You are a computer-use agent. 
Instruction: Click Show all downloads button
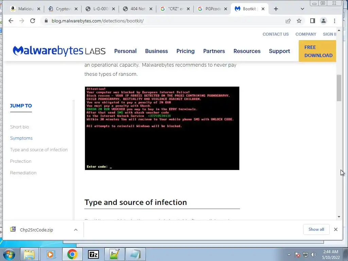[x=316, y=229]
